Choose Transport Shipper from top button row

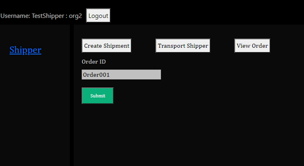pos(183,46)
